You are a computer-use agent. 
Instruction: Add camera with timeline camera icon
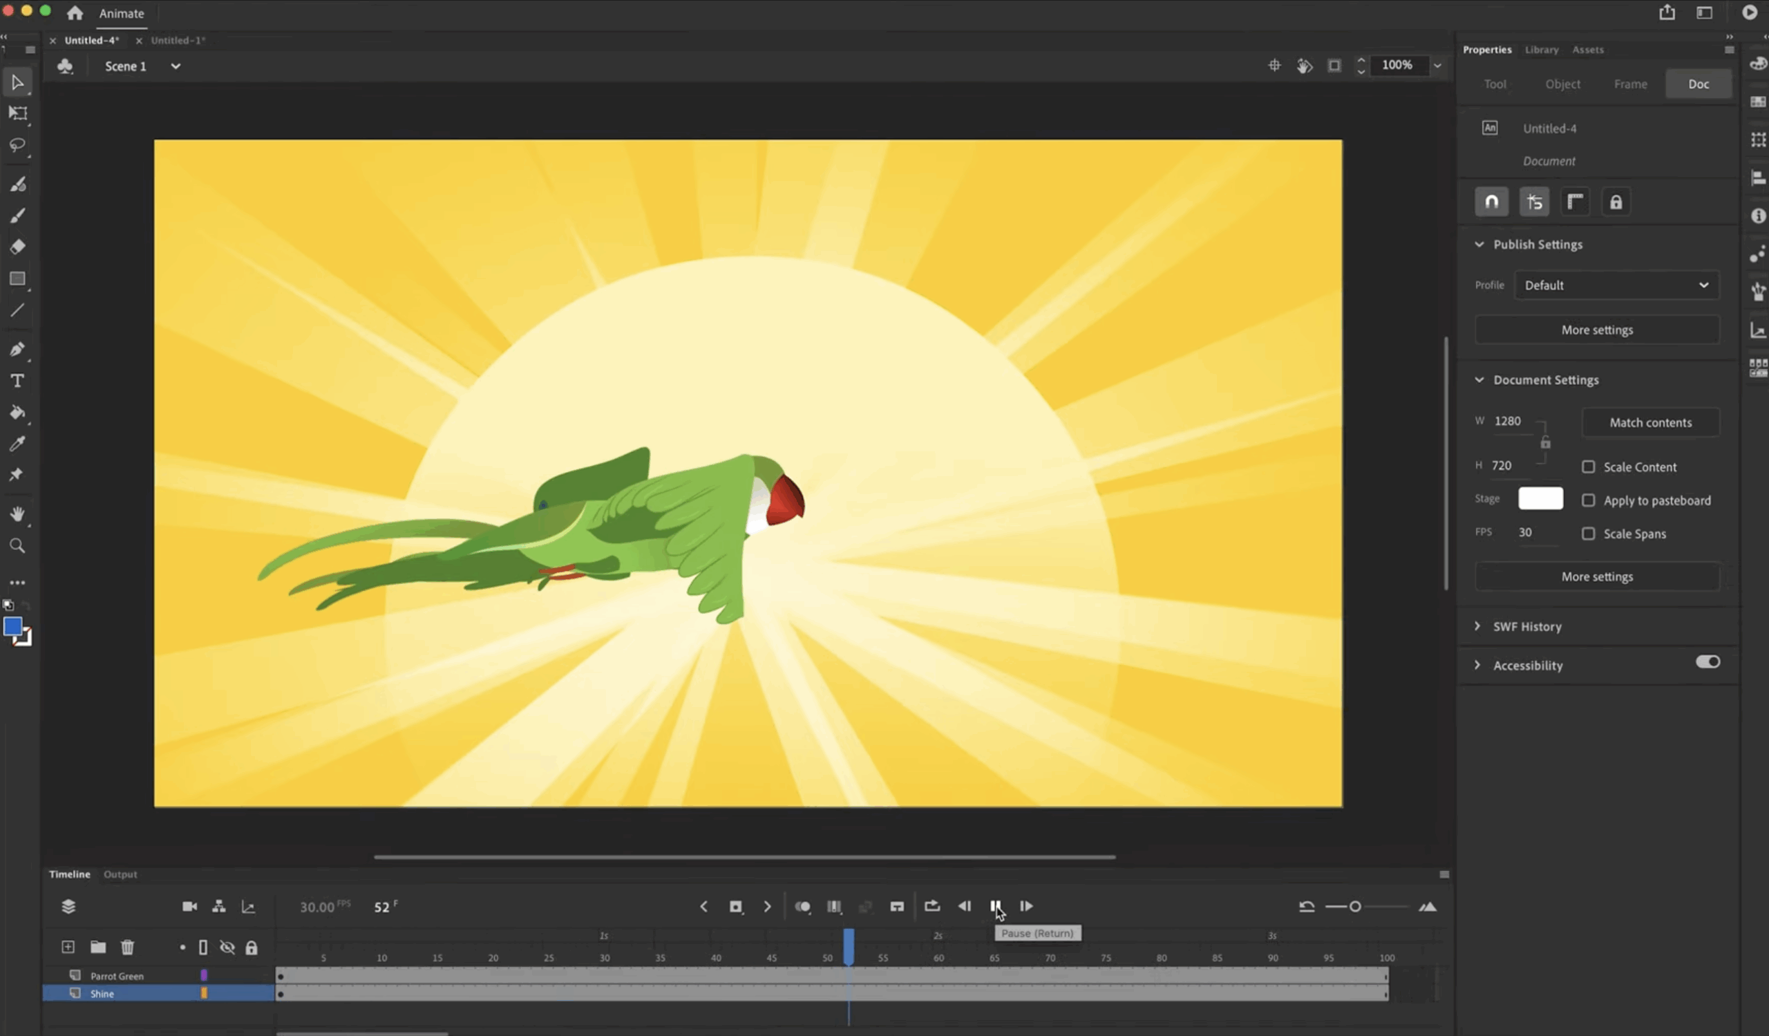tap(189, 906)
